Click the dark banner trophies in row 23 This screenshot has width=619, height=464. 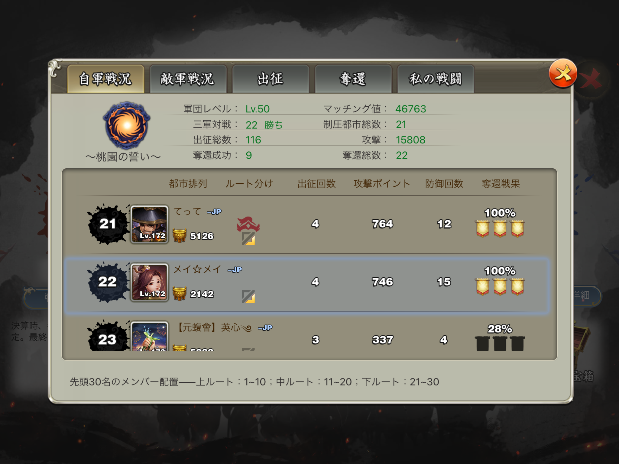coord(500,343)
